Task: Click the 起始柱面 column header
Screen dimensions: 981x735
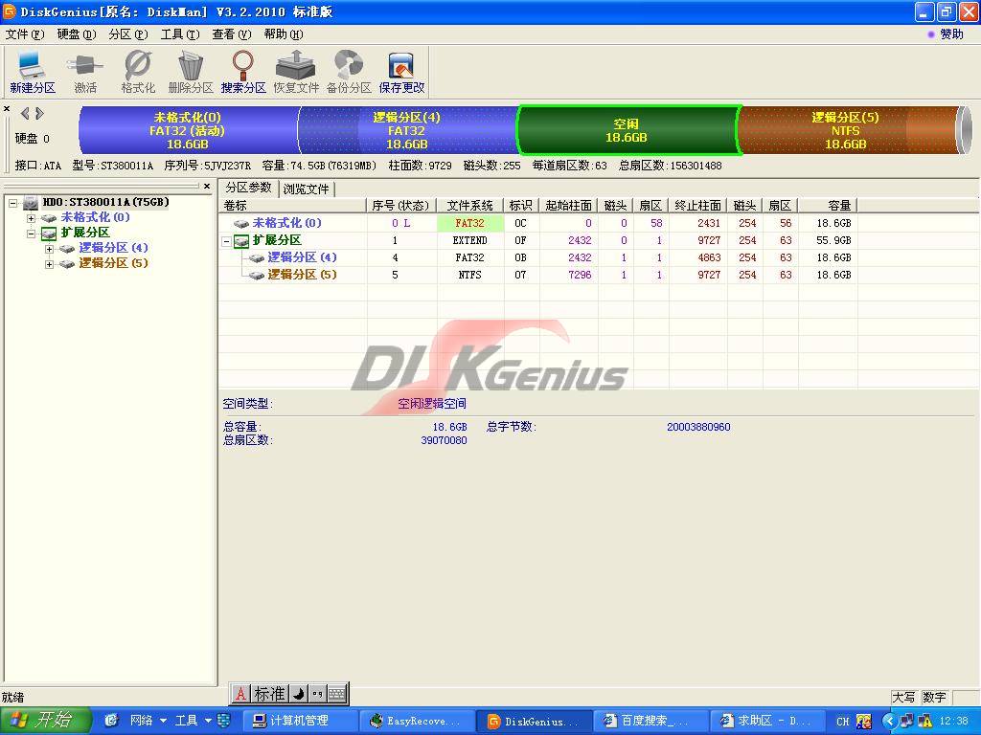Action: (568, 205)
